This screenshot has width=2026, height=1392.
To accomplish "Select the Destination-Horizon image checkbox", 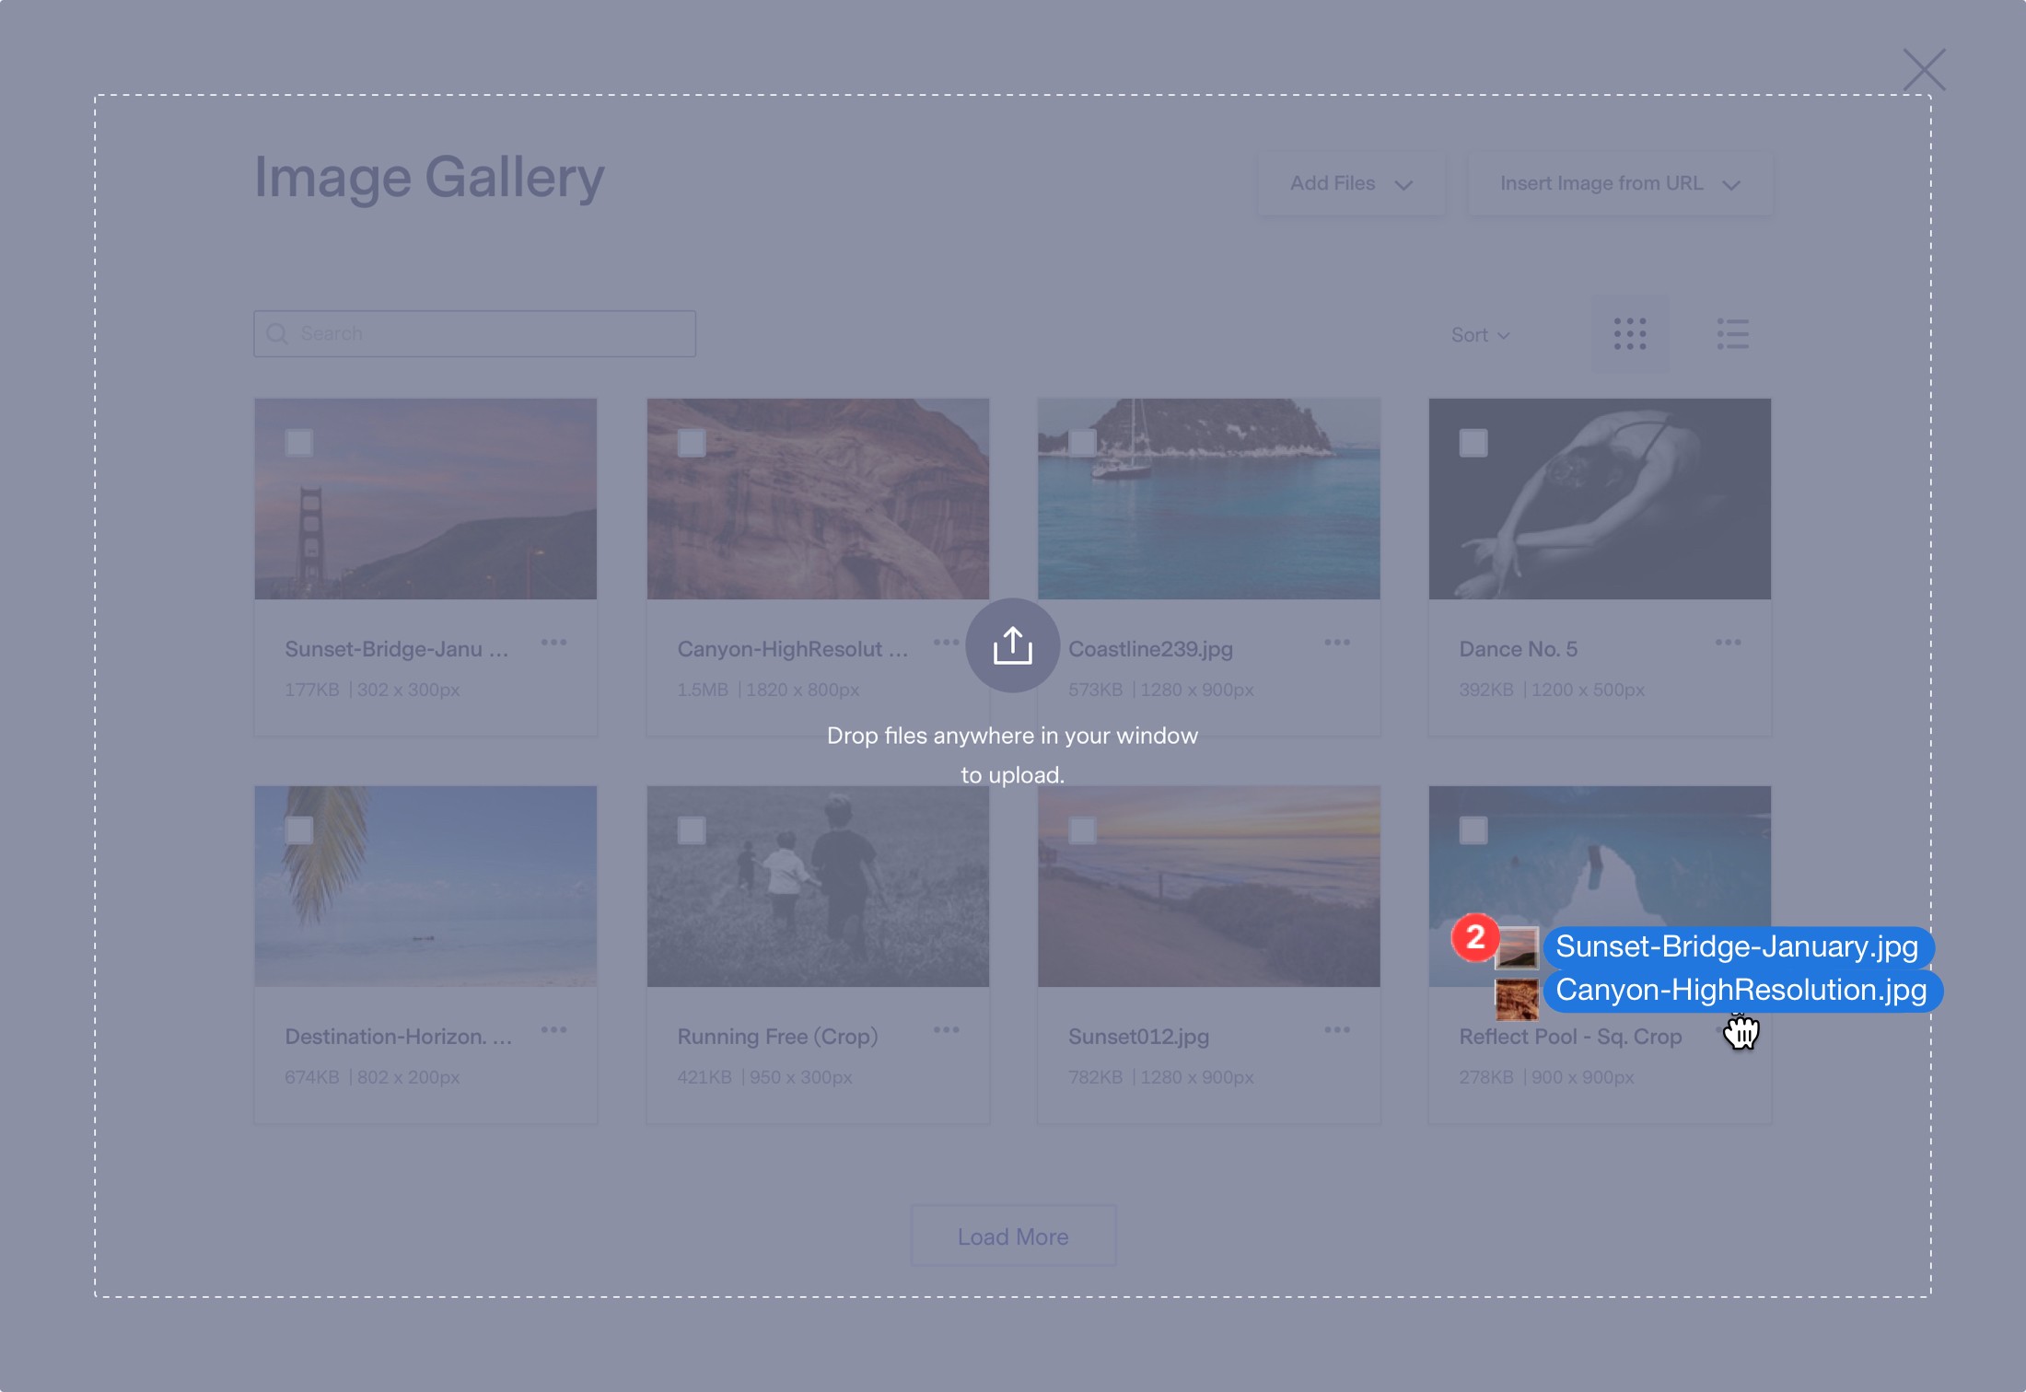I will click(x=299, y=830).
